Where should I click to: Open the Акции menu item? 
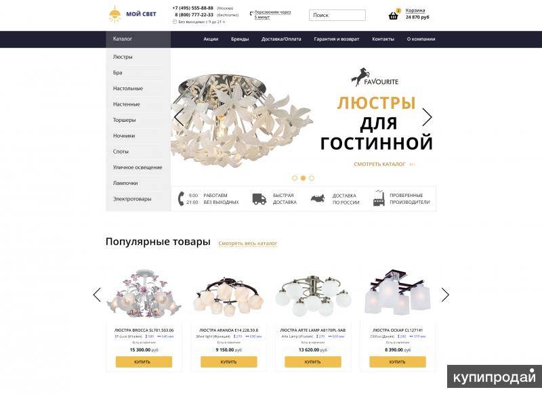coord(211,39)
